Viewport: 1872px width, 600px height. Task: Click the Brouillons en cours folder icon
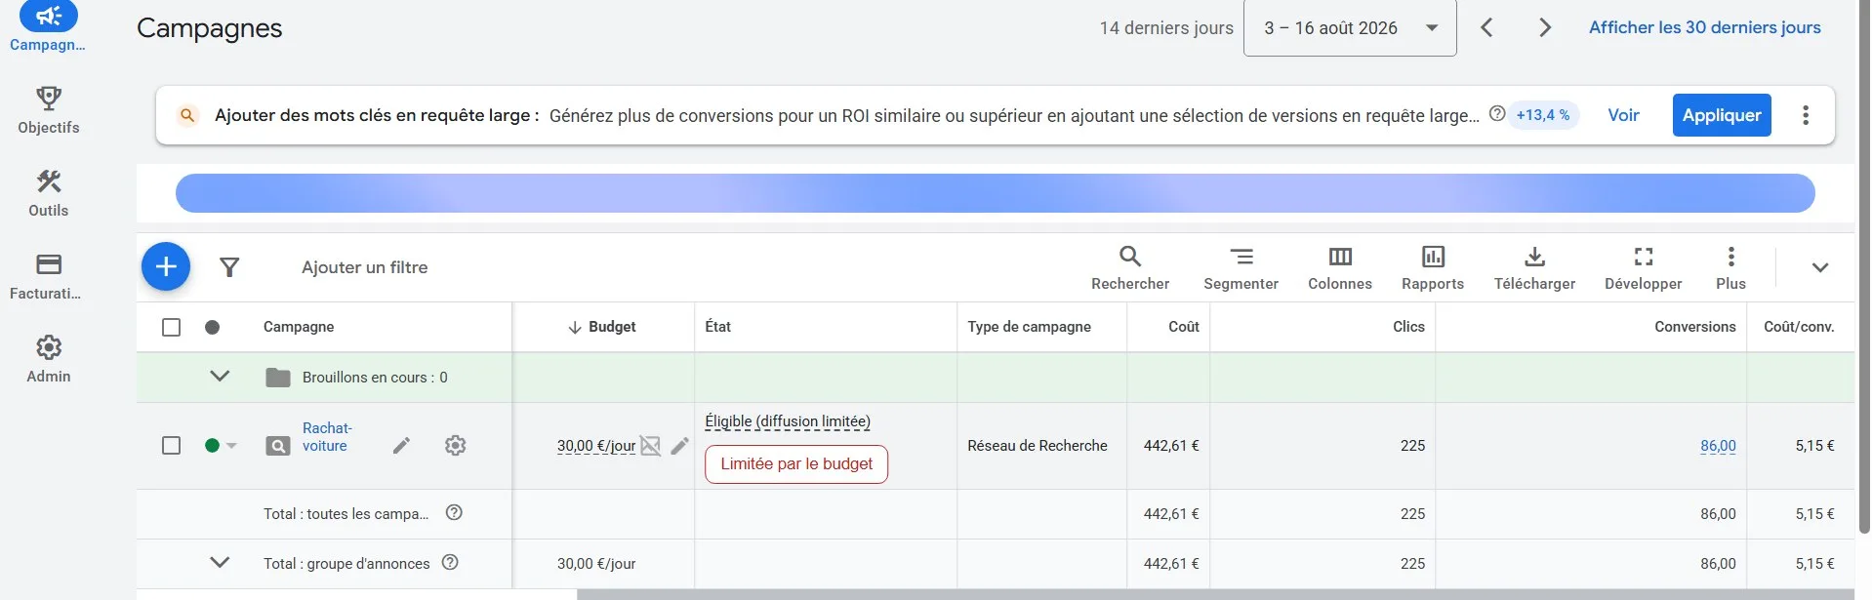[278, 377]
